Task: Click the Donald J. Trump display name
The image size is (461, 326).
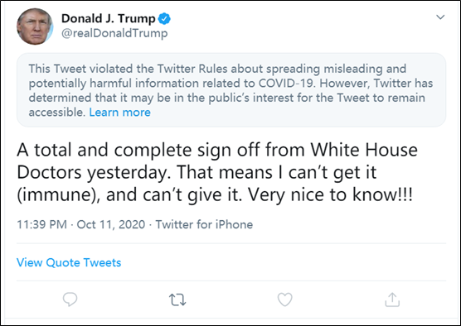Action: (x=108, y=18)
